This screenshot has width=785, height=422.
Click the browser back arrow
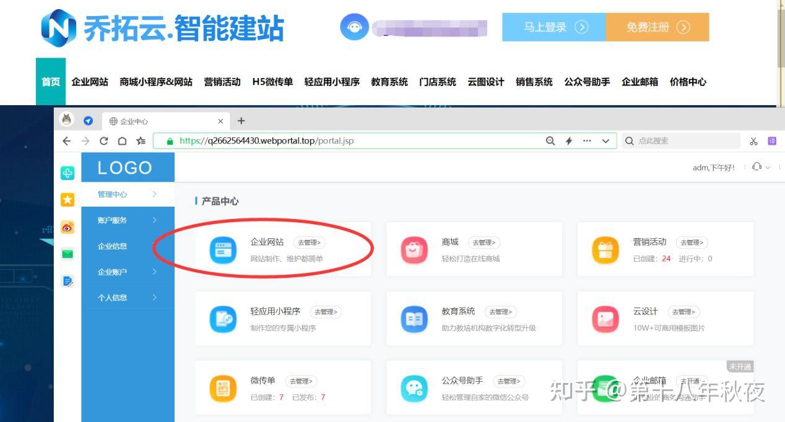[x=67, y=141]
